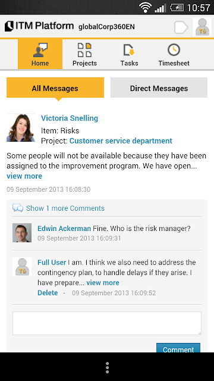Open Android overflow menu dots
214x381 pixels.
[x=107, y=367]
